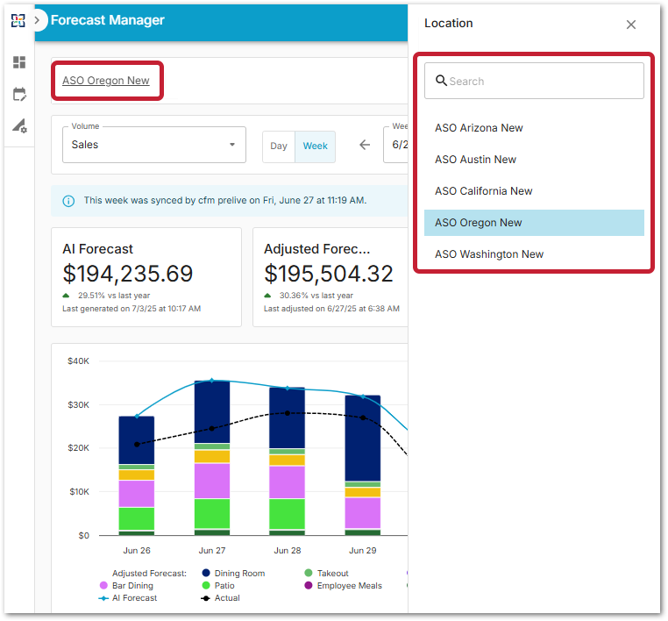Screen dimensions: 668x621
Task: Expand the sidebar with the chevron arrow
Action: pos(39,19)
